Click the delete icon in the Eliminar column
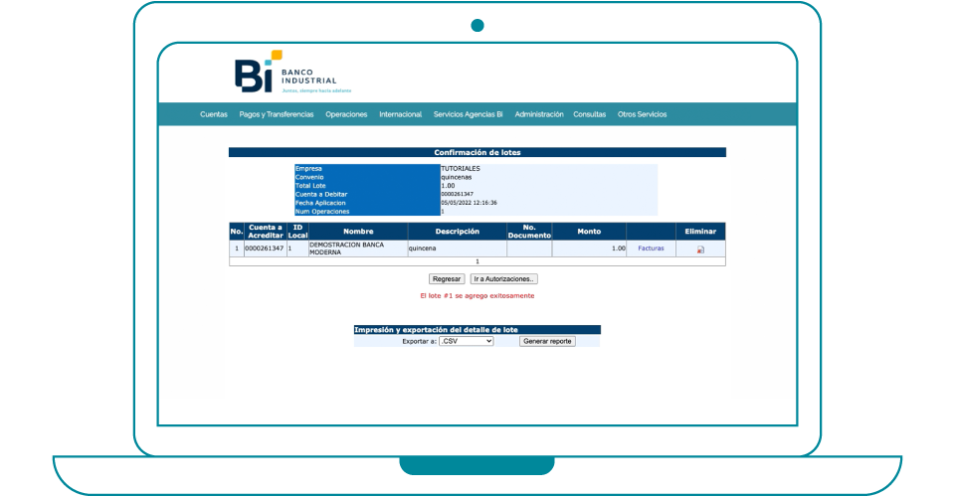 pyautogui.click(x=700, y=249)
